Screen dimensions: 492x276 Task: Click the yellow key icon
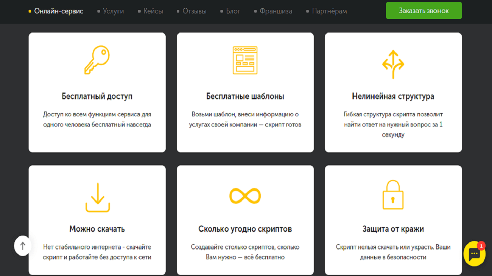(97, 60)
